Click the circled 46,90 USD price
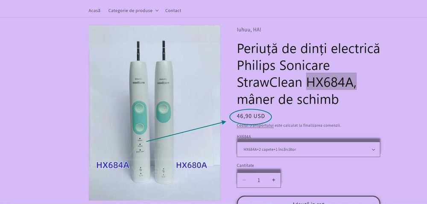Screen dimensions: 427x204 251,116
